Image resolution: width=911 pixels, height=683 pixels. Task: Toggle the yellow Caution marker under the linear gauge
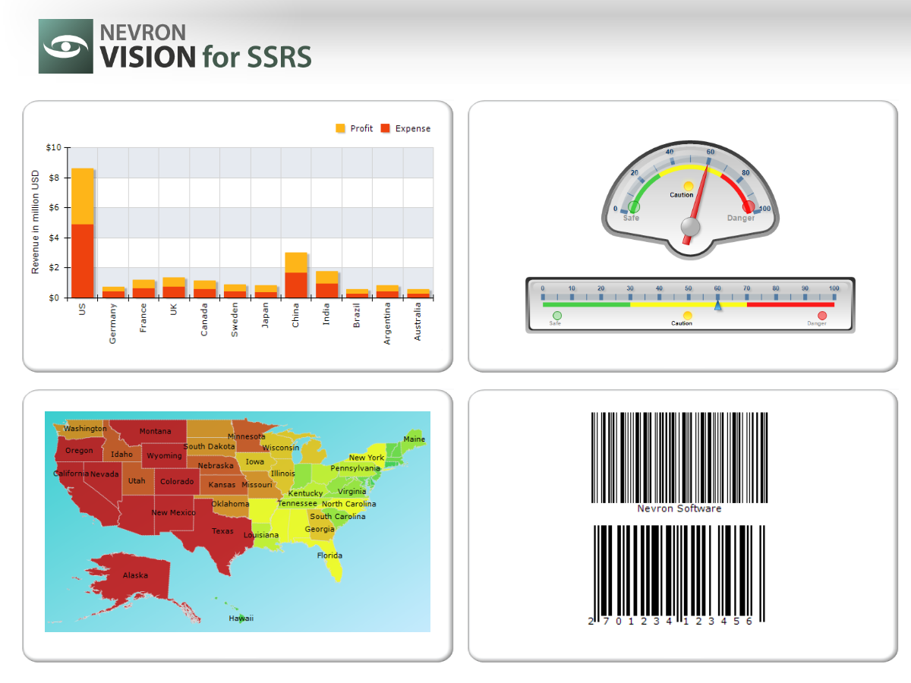click(x=689, y=315)
